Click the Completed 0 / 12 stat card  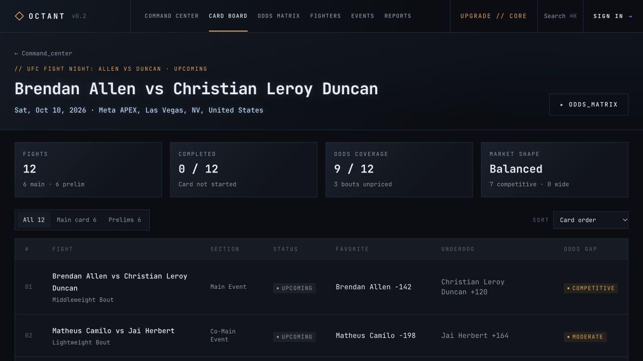244,169
